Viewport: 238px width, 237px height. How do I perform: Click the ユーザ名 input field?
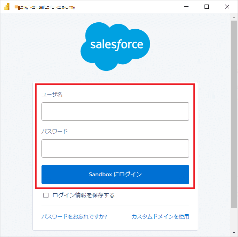[x=115, y=111]
